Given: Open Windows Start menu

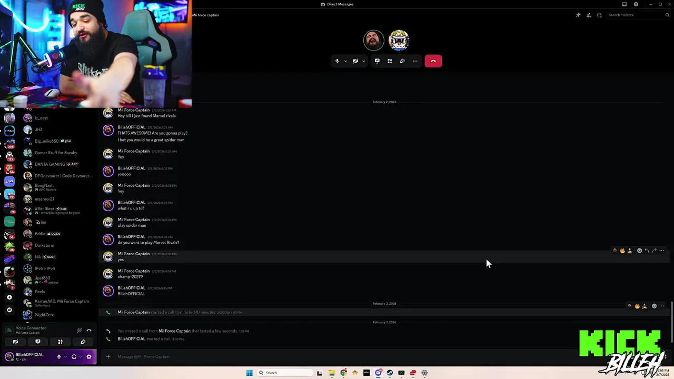Looking at the screenshot, I should (x=250, y=373).
